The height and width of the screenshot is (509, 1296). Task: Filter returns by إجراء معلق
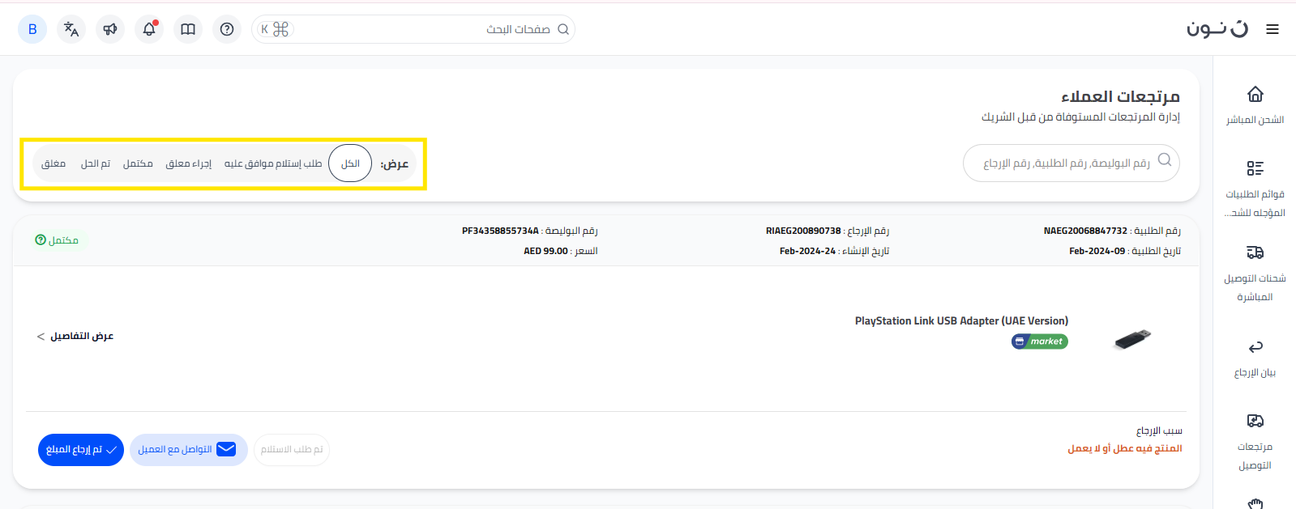pyautogui.click(x=188, y=163)
